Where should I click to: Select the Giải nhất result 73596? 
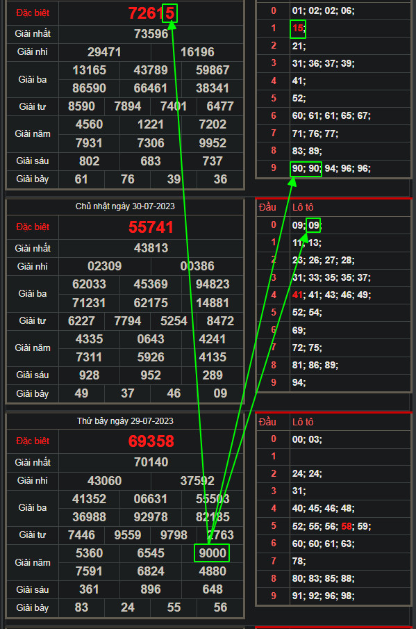point(151,34)
